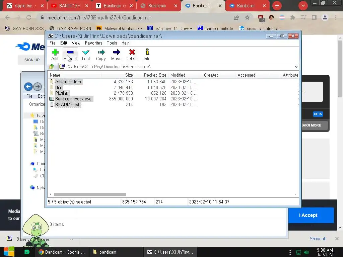Click the volume speaker tray icon

(x=306, y=252)
